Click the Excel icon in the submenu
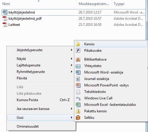This screenshot has height=132, width=148. pos(78,105)
